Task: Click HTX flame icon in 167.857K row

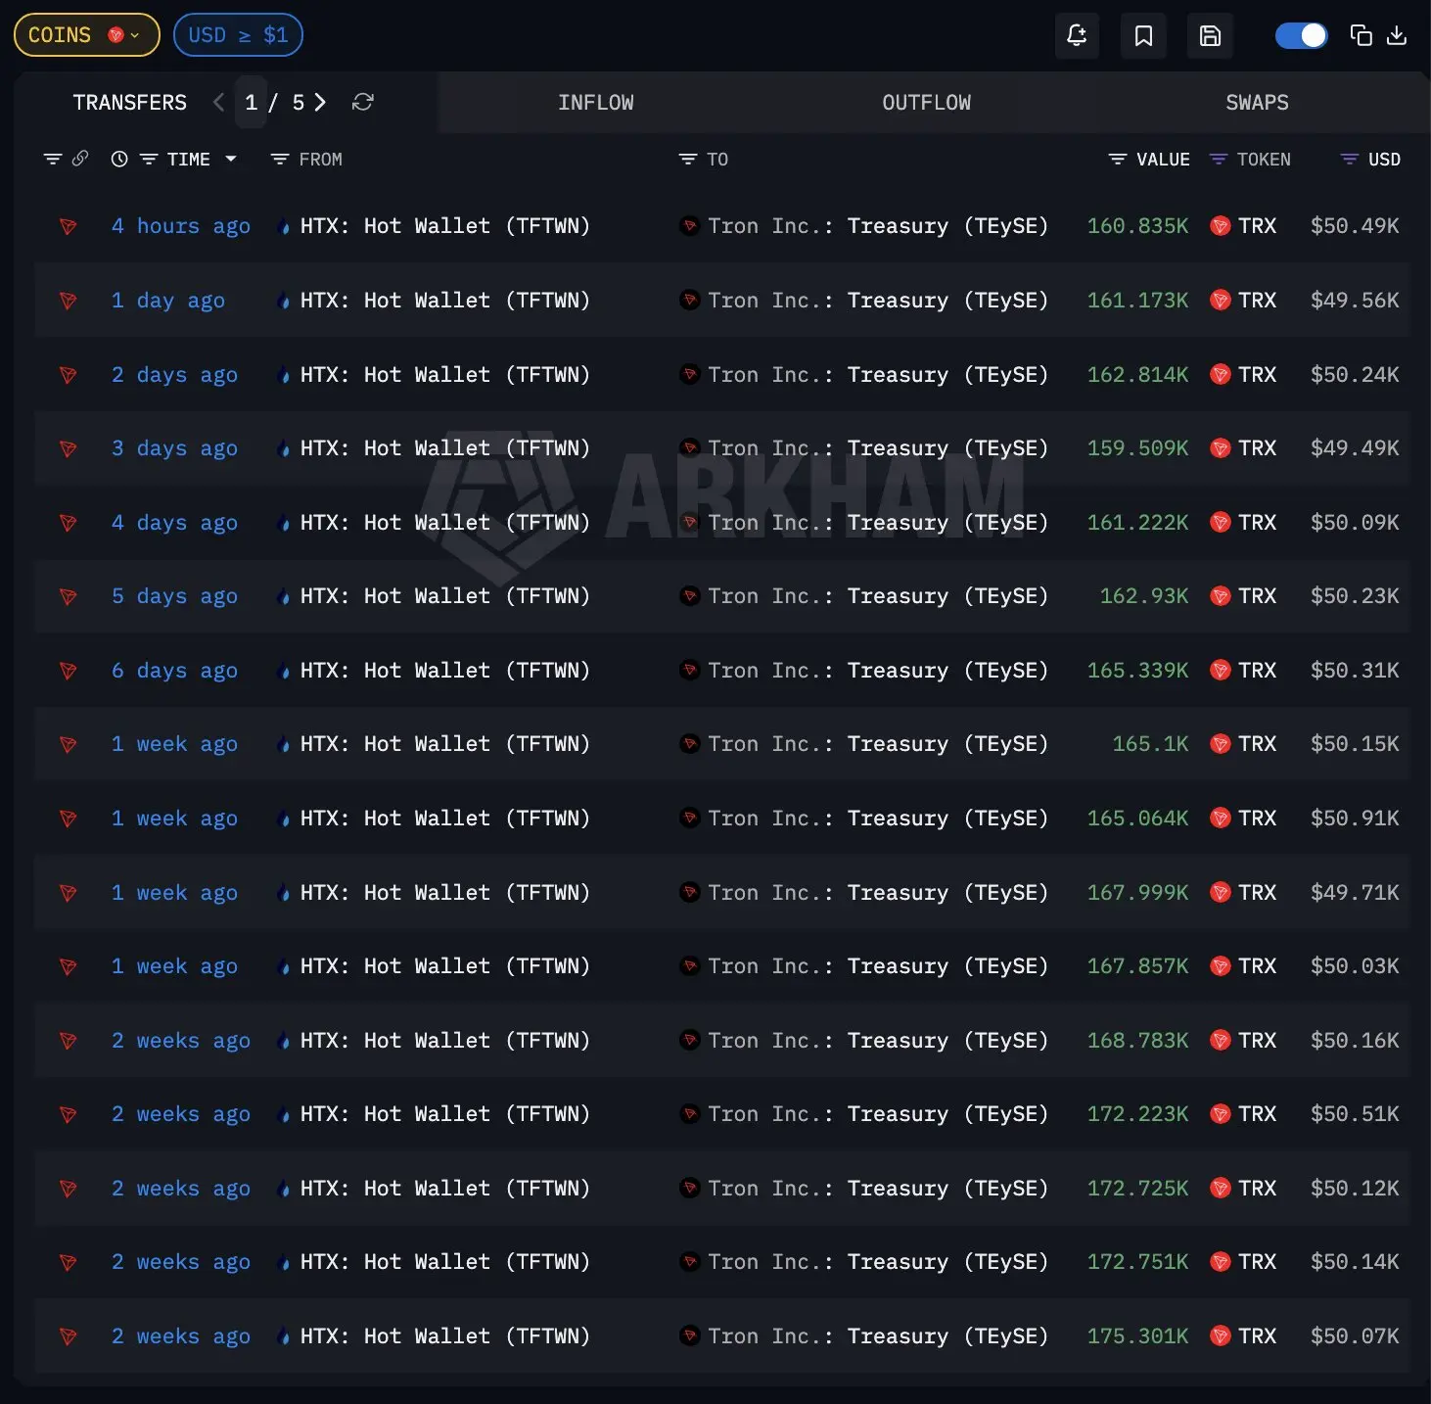Action: click(x=284, y=967)
